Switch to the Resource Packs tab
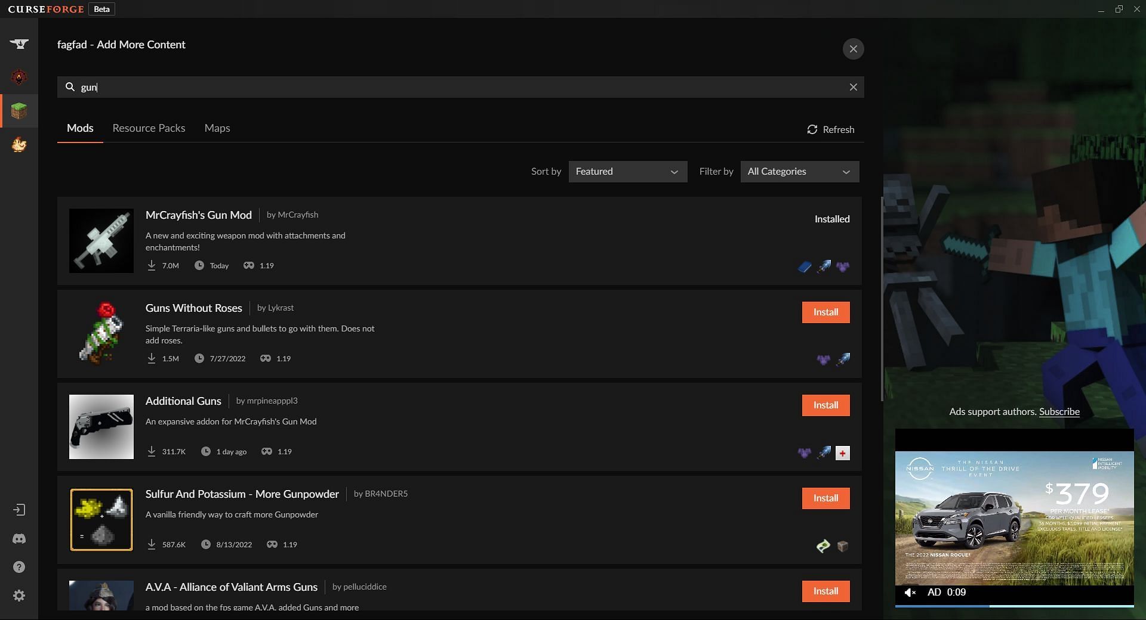 (149, 128)
